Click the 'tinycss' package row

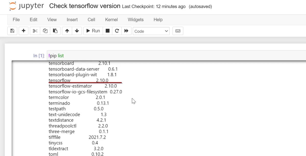click(73, 143)
